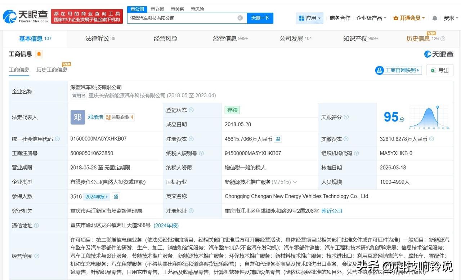Click the orange alert bell beside 工商信息 heading

point(39,54)
